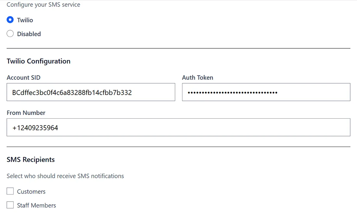Click the From Number input field

pyautogui.click(x=178, y=127)
